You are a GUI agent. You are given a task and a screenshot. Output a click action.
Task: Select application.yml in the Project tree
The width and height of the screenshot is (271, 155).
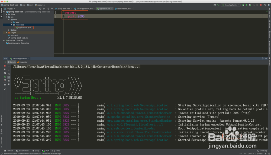(x=24, y=27)
